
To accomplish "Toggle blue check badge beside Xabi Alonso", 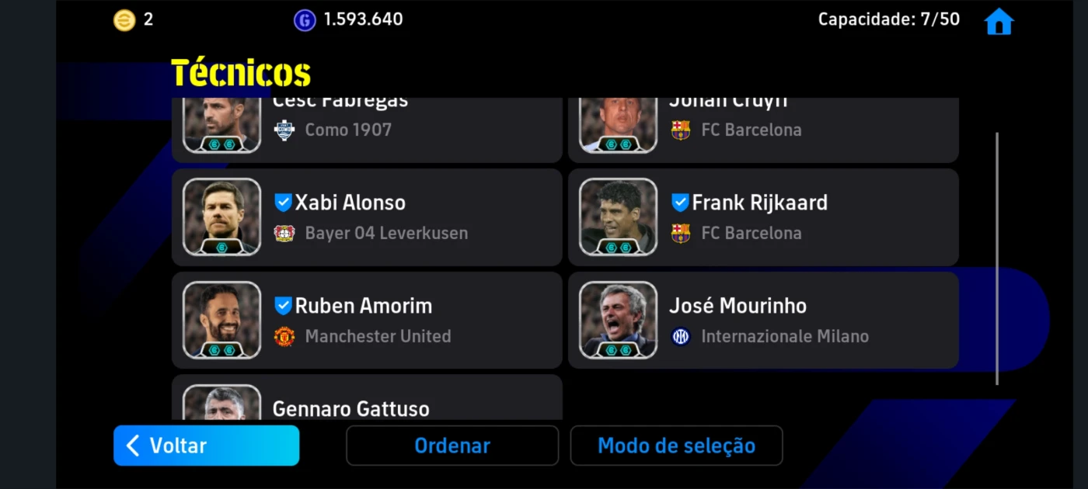I will [x=283, y=203].
